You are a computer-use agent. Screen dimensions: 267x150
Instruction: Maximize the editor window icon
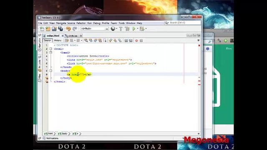(x=199, y=35)
